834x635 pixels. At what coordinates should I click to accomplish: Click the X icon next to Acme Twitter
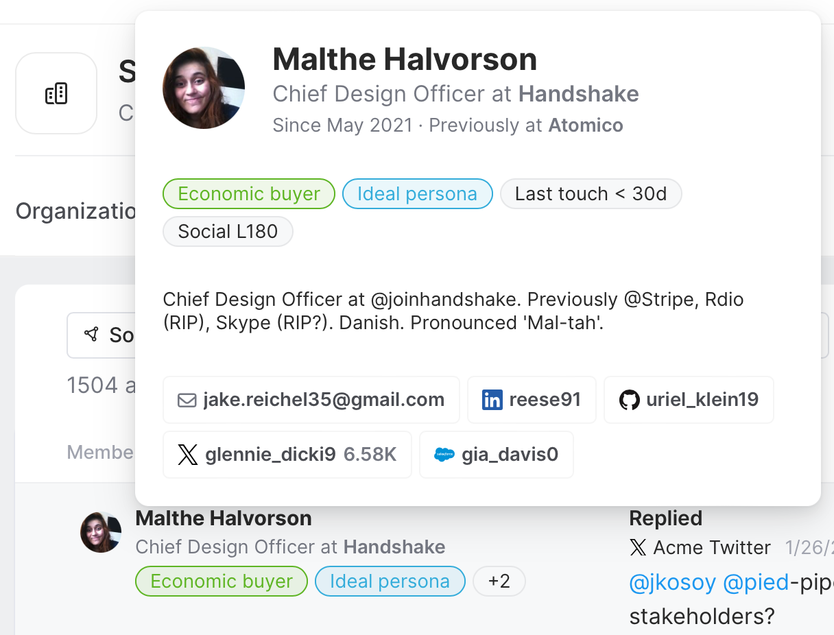(x=638, y=547)
